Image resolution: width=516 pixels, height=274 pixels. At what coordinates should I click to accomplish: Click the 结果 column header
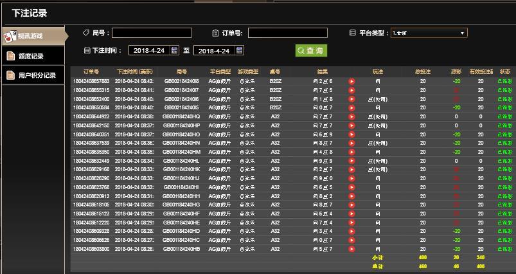point(323,71)
